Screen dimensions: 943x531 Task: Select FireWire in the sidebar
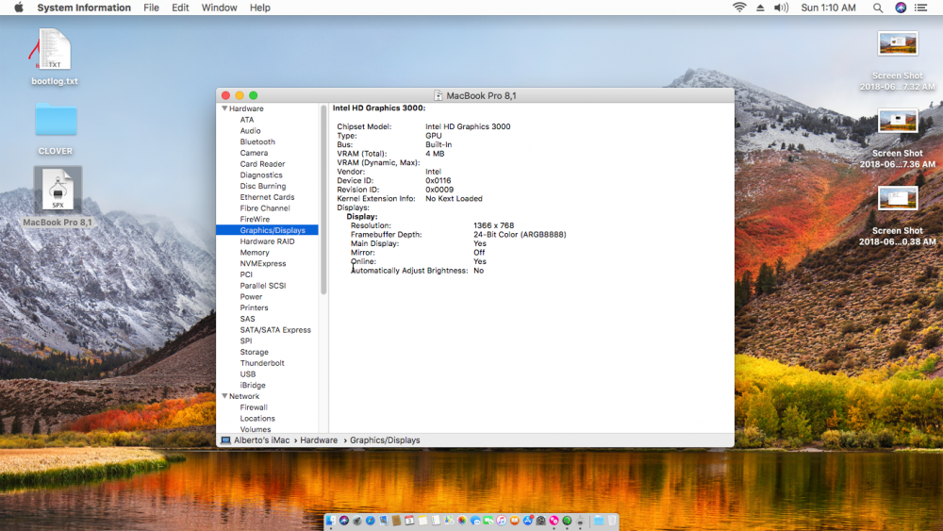coord(255,220)
